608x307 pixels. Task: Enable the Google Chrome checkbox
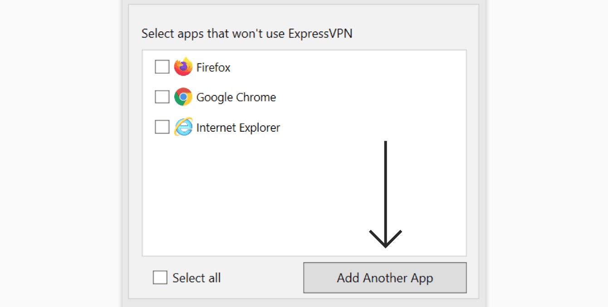tap(162, 97)
